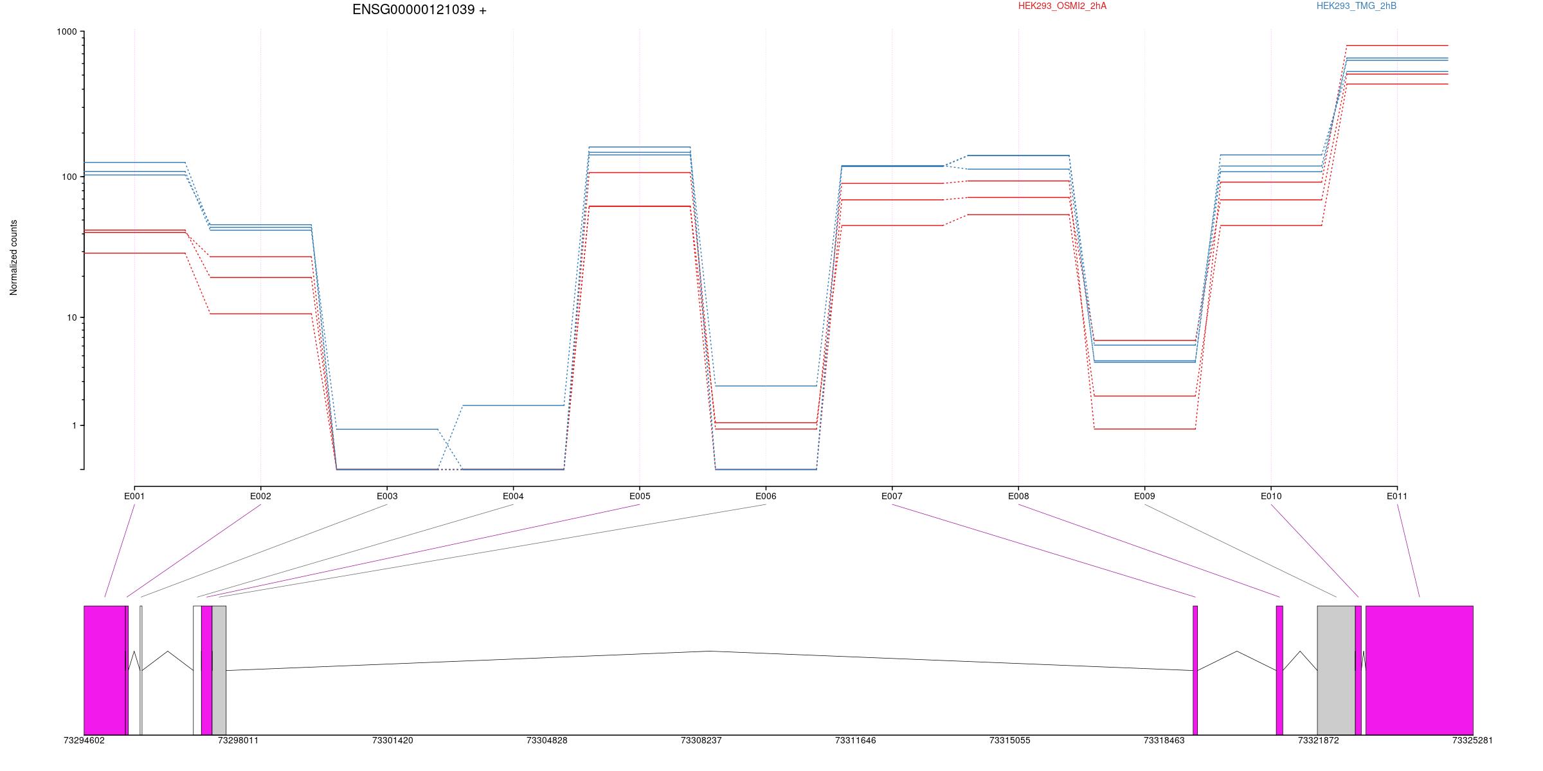Image resolution: width=1543 pixels, height=771 pixels.
Task: Click exon label E006
Action: click(766, 496)
